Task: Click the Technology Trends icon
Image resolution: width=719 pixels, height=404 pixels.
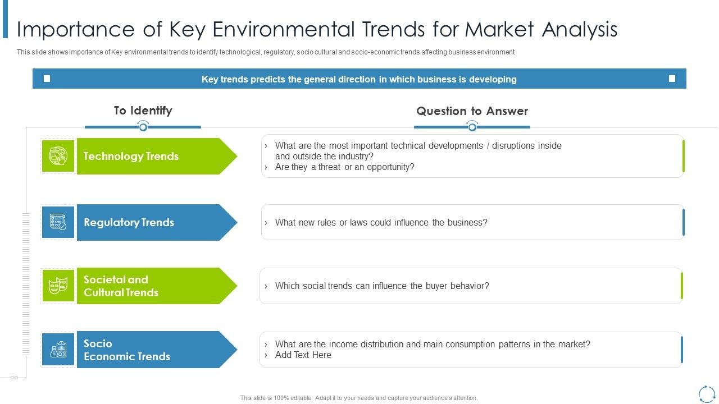Action: pos(58,156)
